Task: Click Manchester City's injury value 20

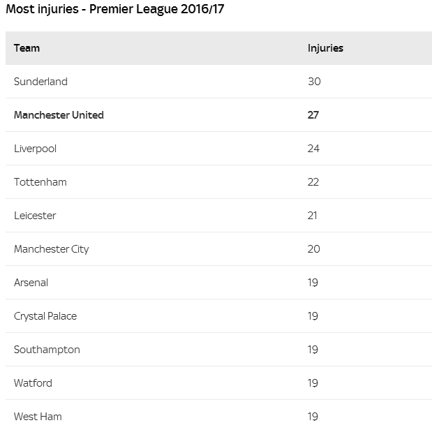Action: [x=314, y=249]
